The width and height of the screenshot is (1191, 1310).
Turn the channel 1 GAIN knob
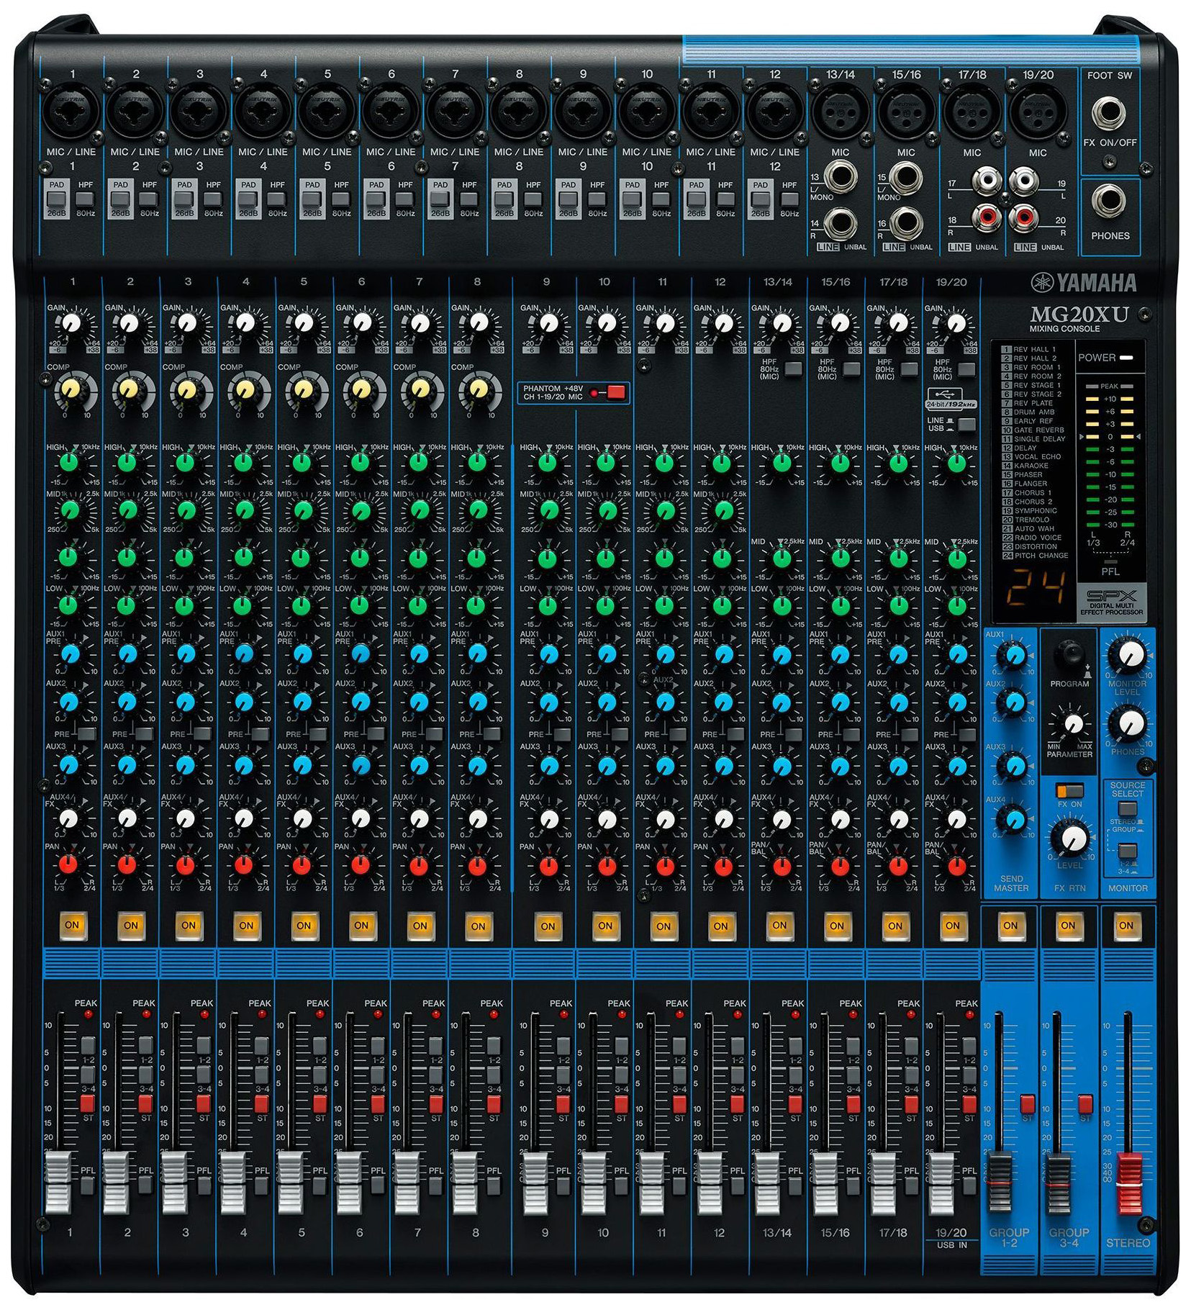click(x=71, y=325)
